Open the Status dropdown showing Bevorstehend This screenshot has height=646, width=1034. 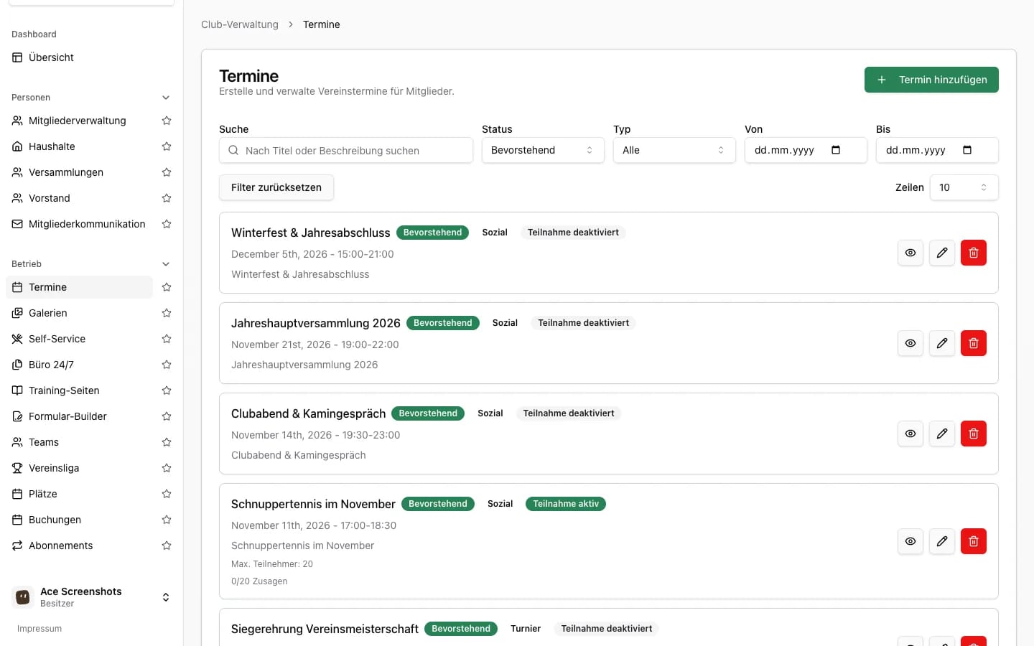[x=543, y=150]
